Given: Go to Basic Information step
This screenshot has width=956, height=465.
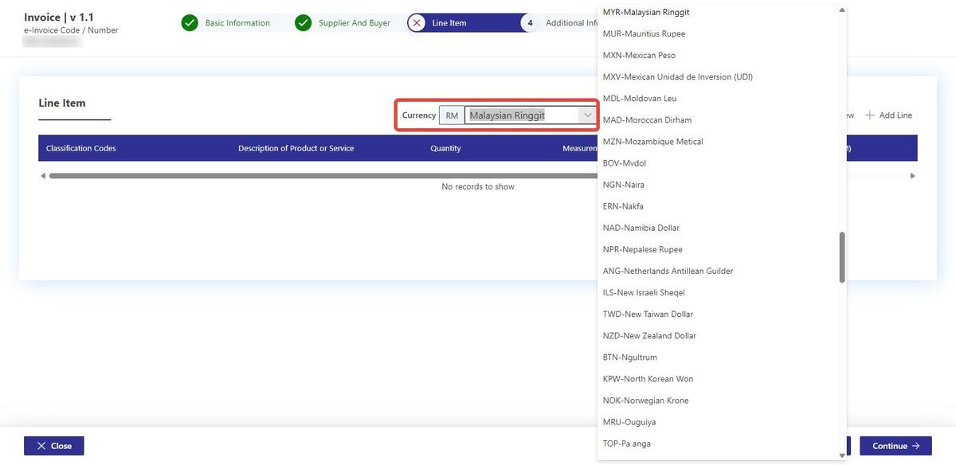Looking at the screenshot, I should pyautogui.click(x=237, y=23).
